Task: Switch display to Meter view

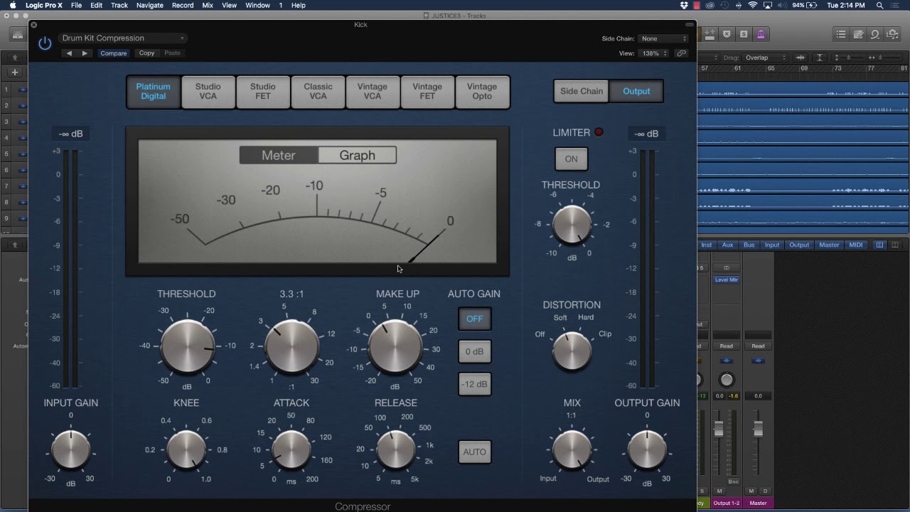Action: coord(279,156)
